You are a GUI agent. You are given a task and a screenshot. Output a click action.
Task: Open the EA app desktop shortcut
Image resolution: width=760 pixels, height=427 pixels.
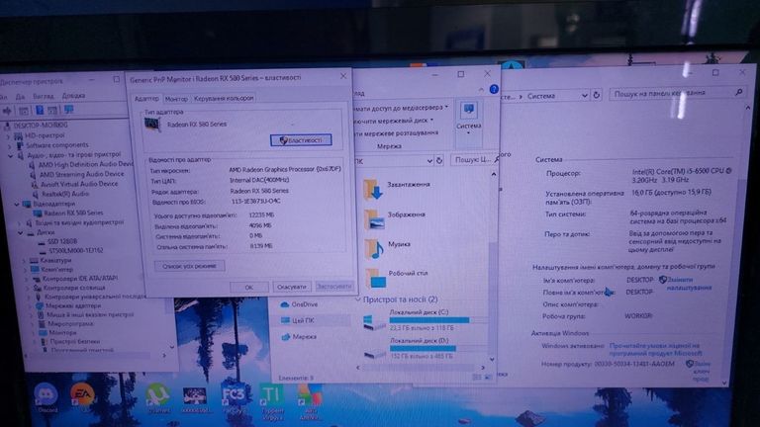point(81,394)
